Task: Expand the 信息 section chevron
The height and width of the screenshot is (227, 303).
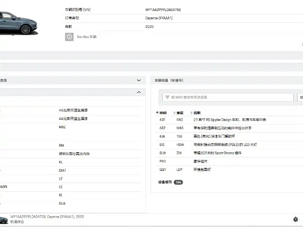Action: [x=139, y=80]
